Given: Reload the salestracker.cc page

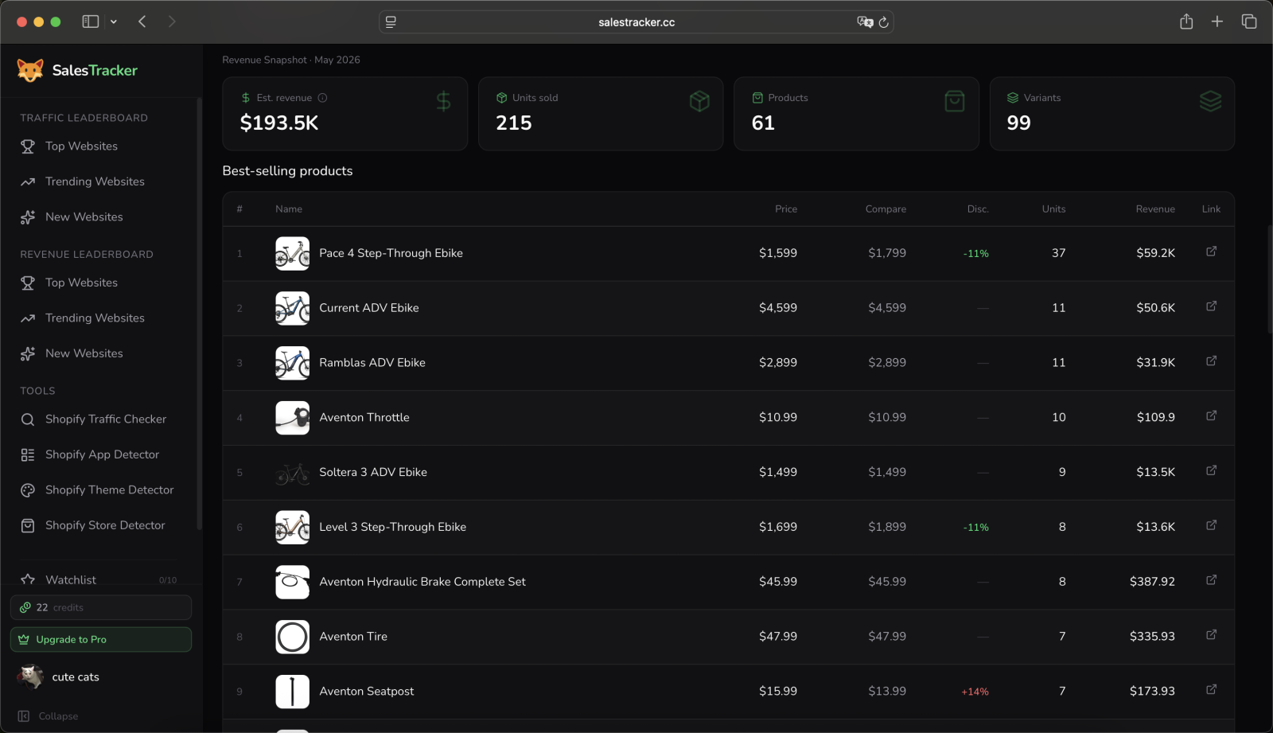Looking at the screenshot, I should [883, 22].
